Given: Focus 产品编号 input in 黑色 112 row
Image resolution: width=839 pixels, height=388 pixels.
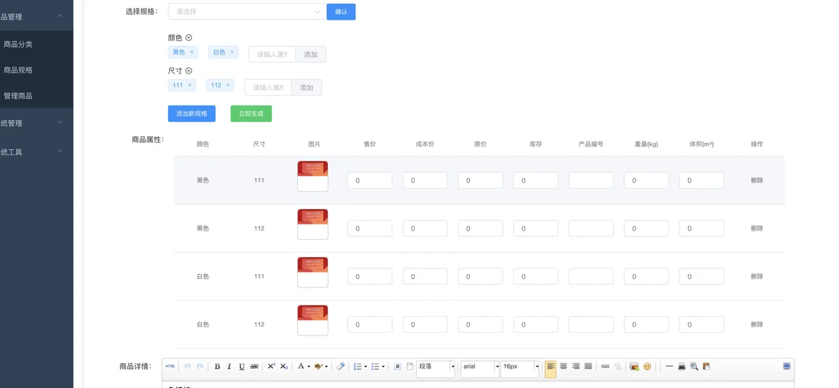Looking at the screenshot, I should tap(591, 228).
